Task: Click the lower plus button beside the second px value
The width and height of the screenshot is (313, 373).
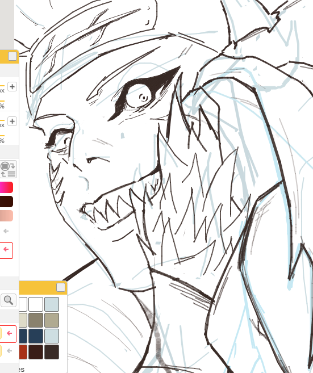Action: [x=12, y=121]
